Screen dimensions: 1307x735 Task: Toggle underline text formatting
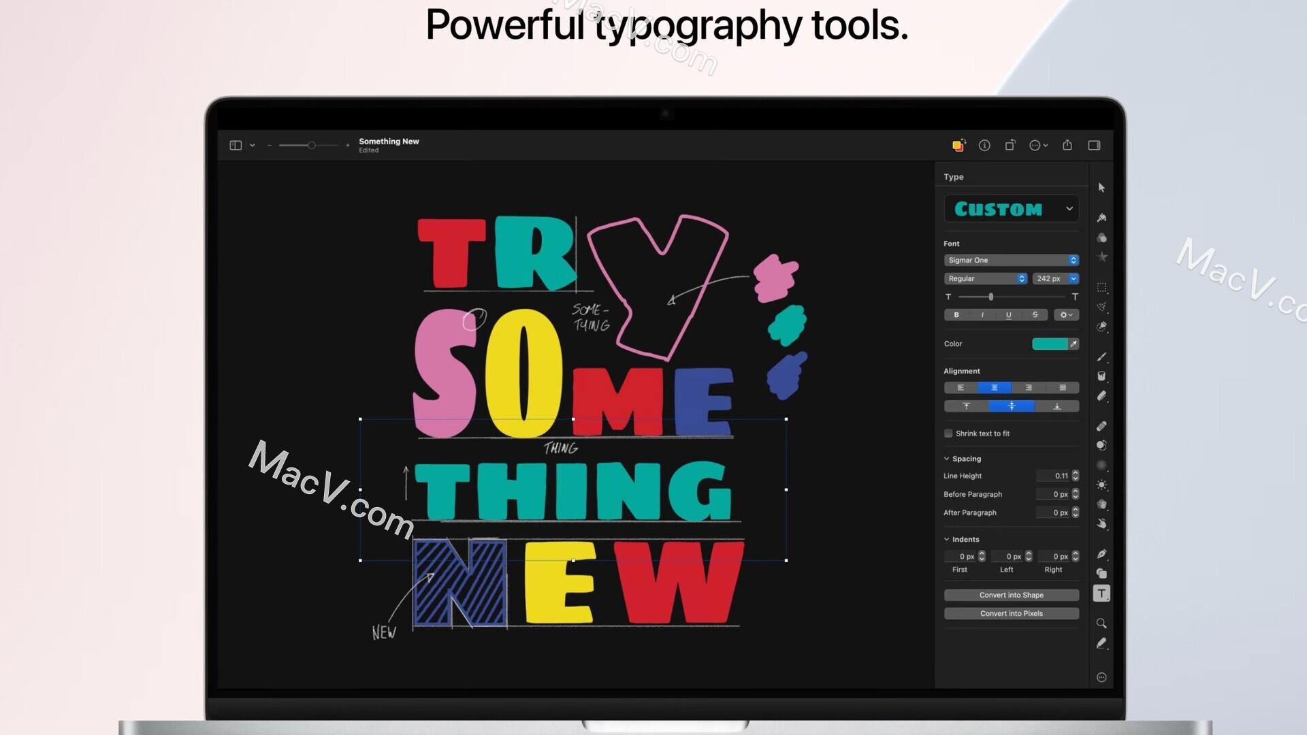point(1009,315)
